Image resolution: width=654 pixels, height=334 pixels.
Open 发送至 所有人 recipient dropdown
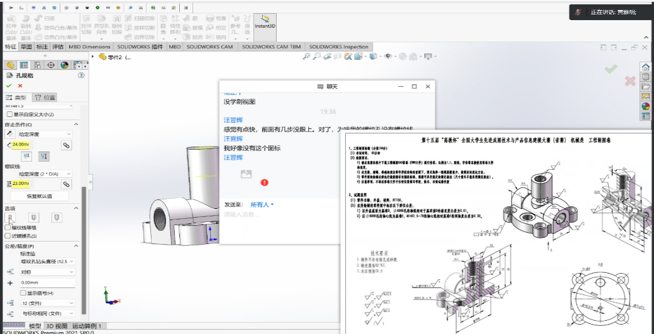262,204
